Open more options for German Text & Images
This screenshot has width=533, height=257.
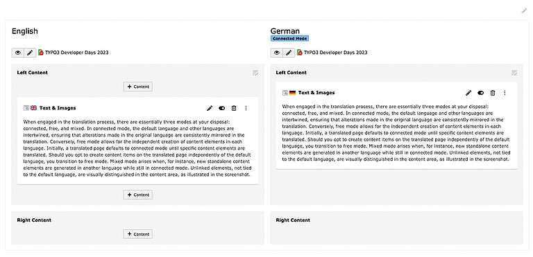505,93
